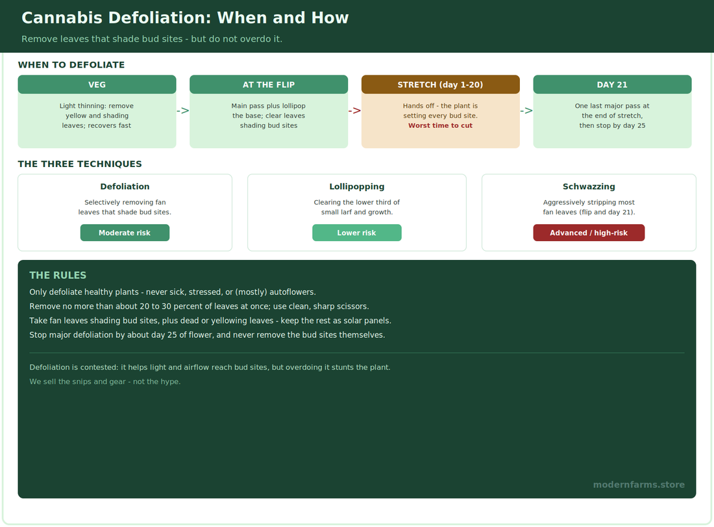Click THE RULES heading
The height and width of the screenshot is (527, 714).
click(58, 276)
